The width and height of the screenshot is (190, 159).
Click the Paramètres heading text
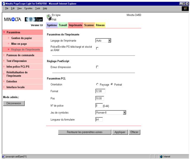tap(13, 32)
